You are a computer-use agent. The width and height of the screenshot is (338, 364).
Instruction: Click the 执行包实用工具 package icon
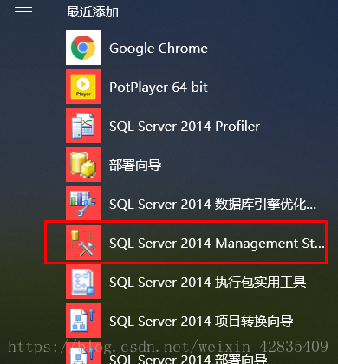click(x=83, y=282)
